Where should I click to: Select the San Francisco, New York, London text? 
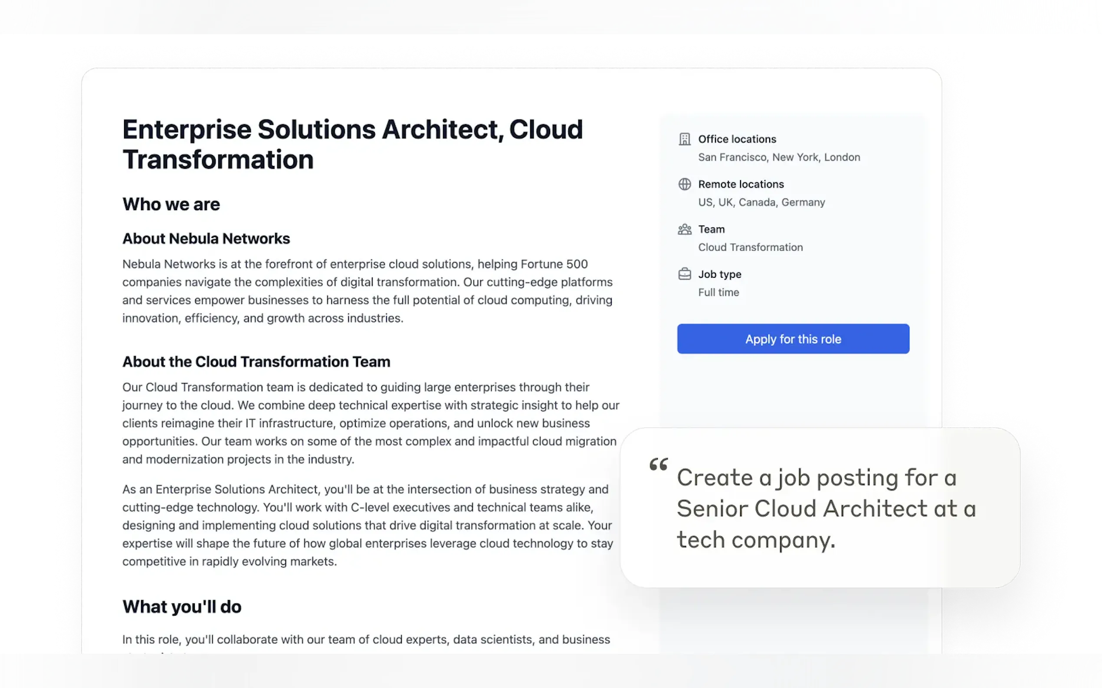pos(778,157)
